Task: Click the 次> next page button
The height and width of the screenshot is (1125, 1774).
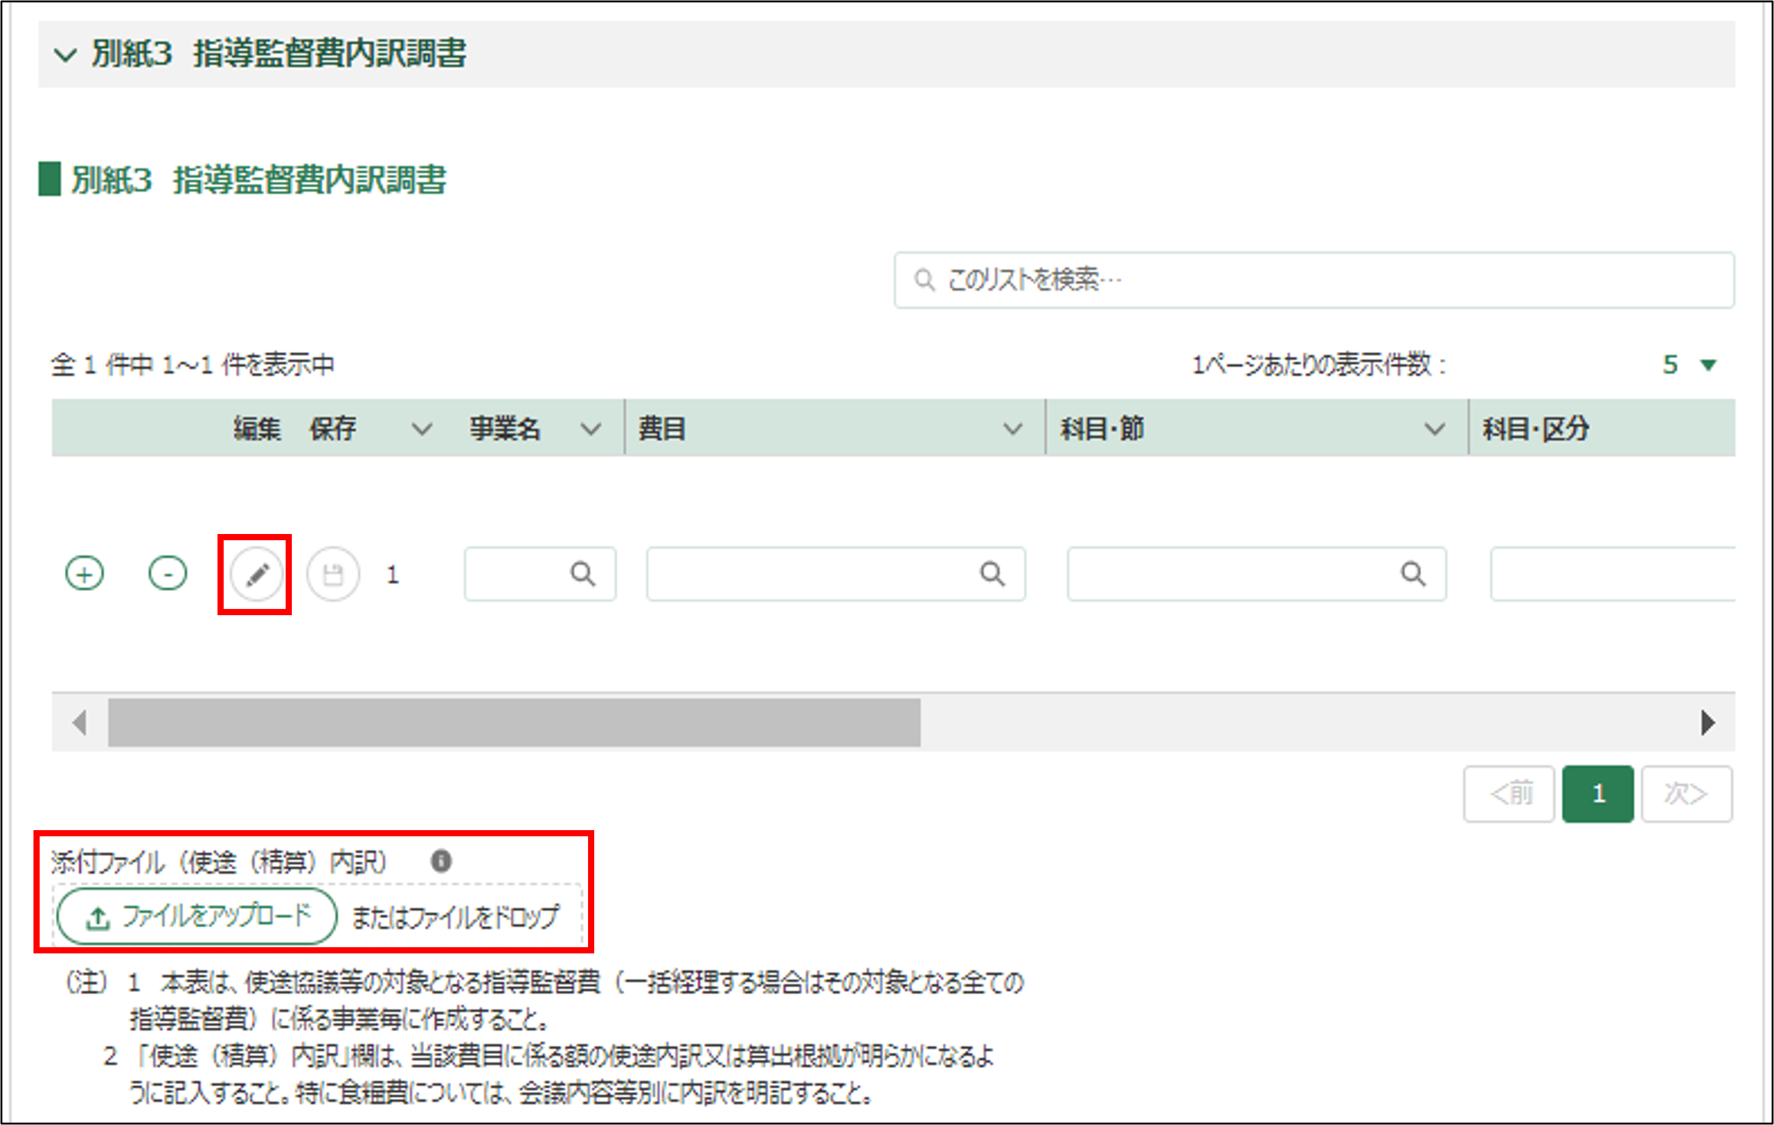Action: (1687, 794)
